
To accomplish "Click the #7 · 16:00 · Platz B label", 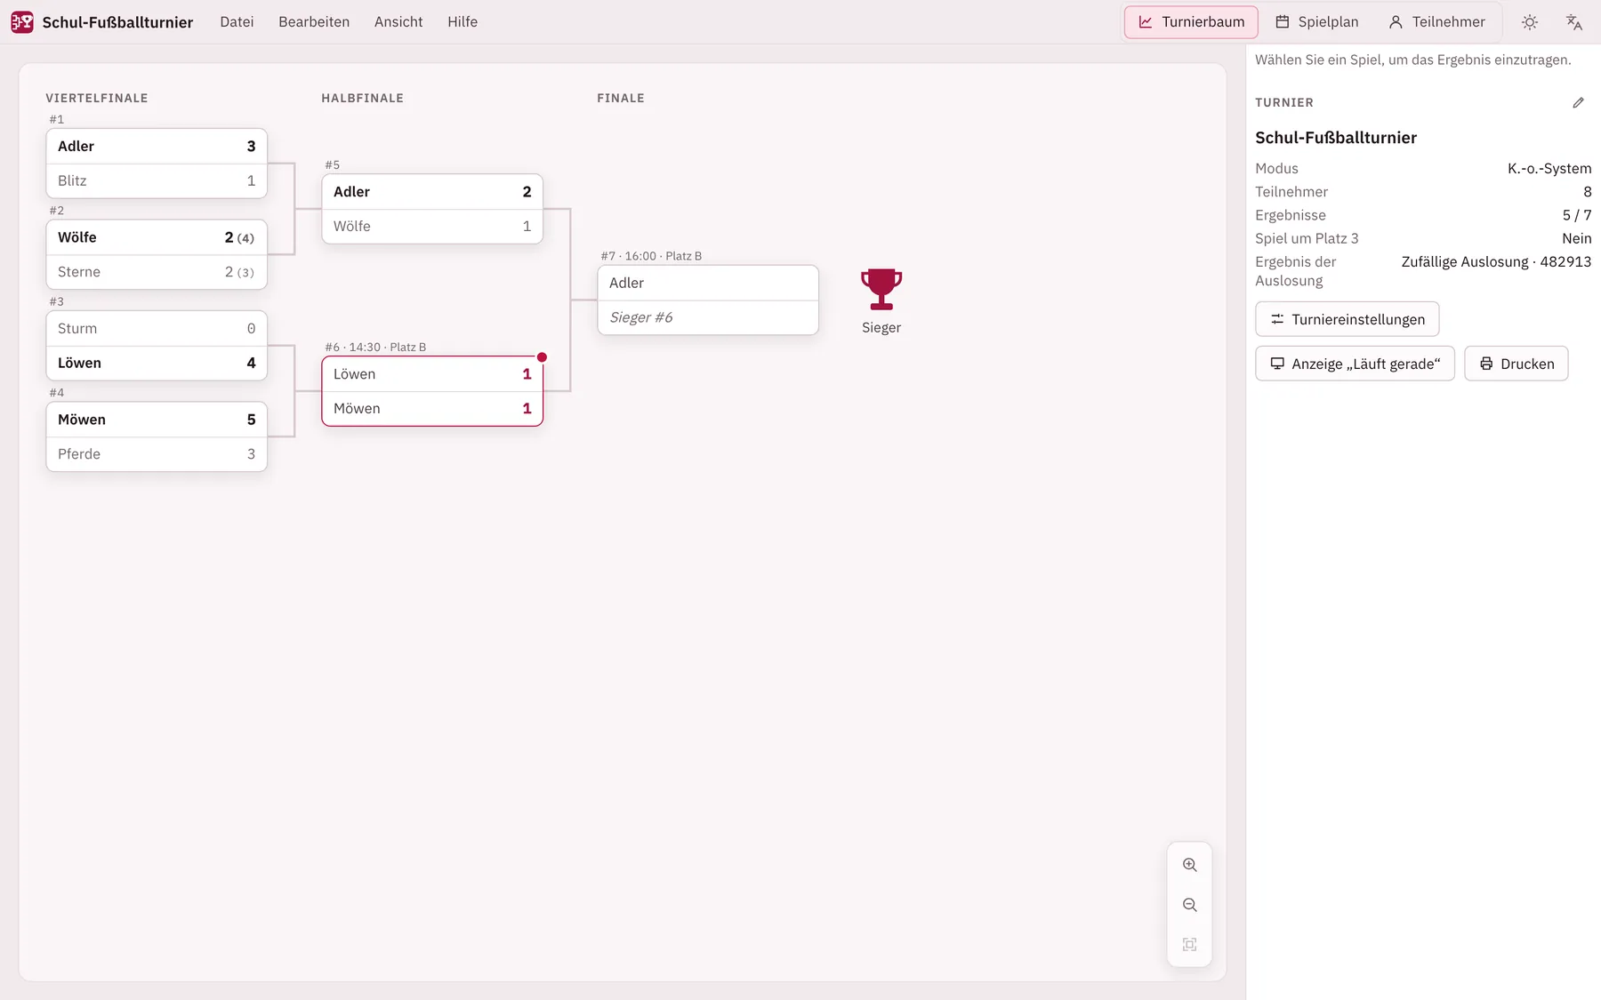I will point(651,256).
